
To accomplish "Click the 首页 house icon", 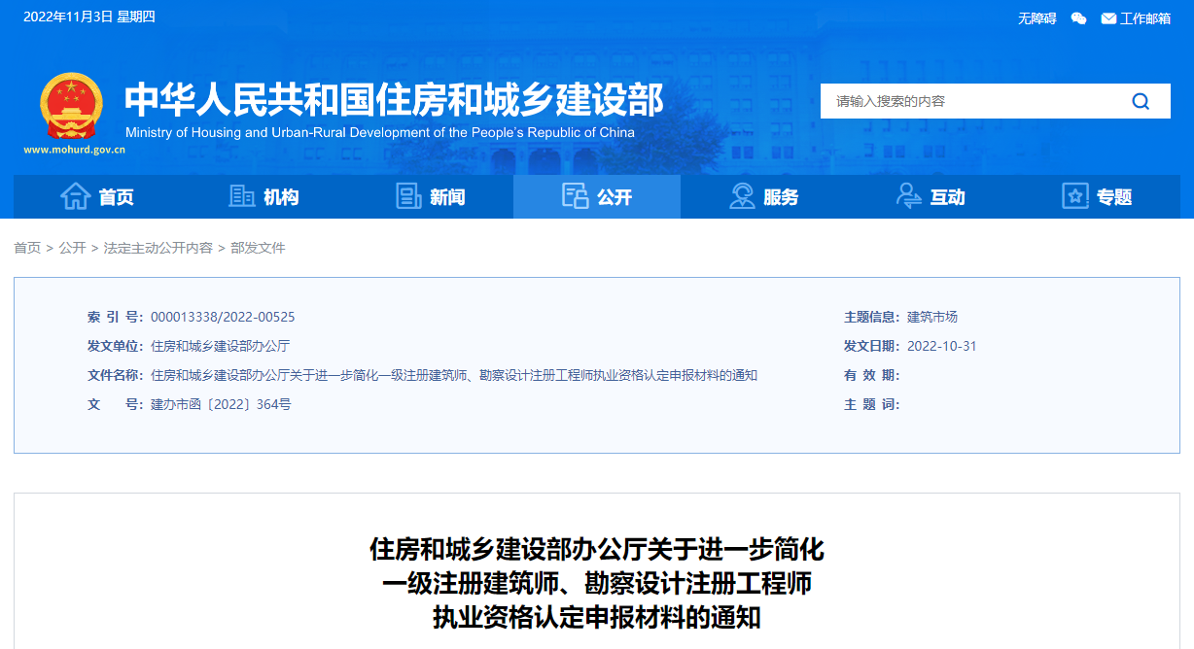I will tap(75, 196).
